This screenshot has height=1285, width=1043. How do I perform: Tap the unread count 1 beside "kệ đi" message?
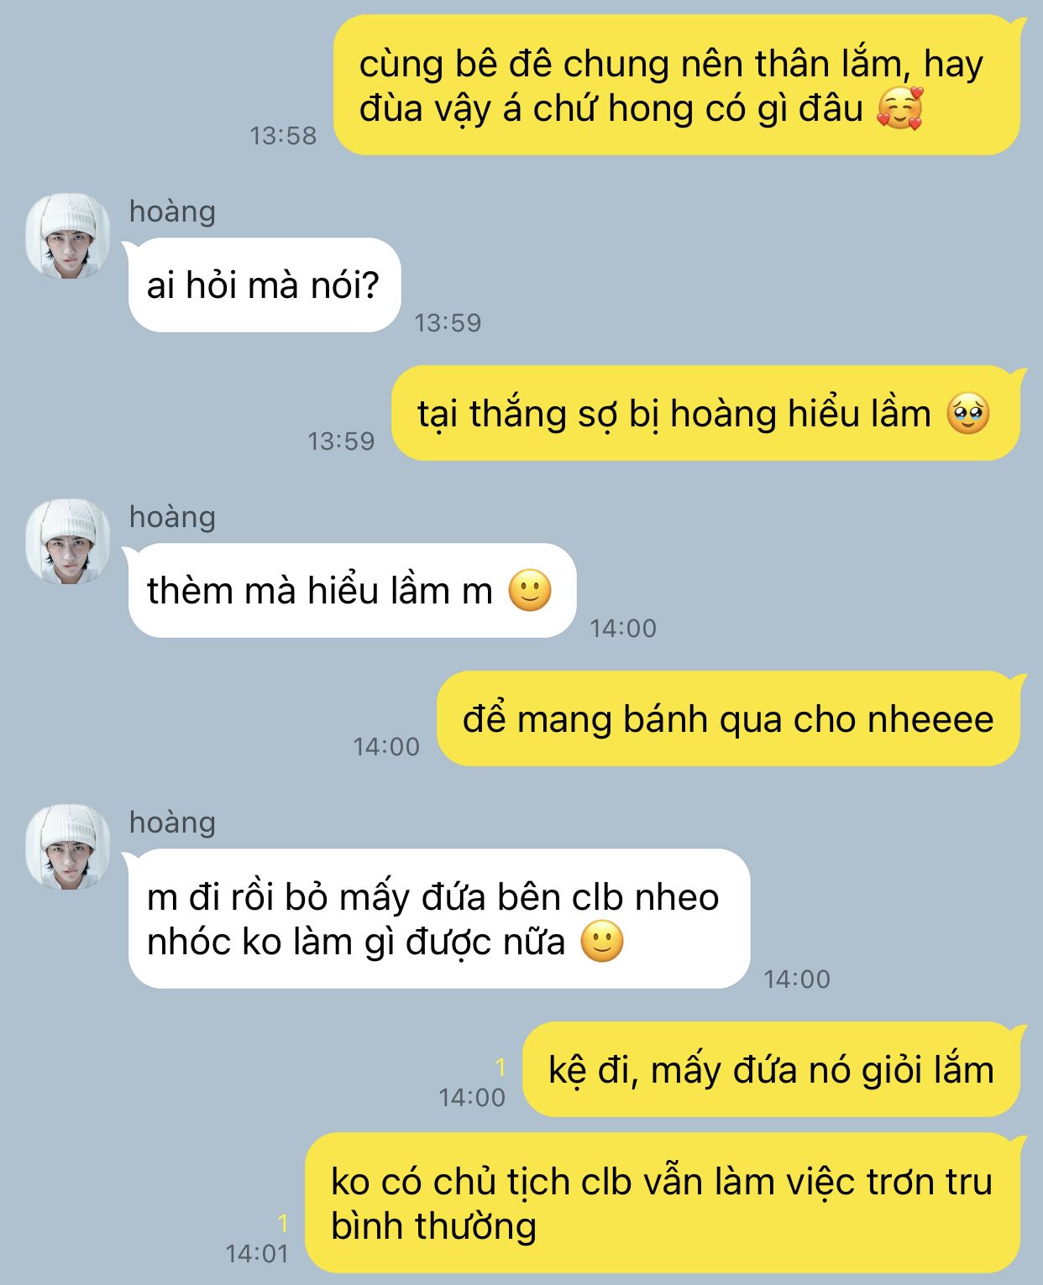point(501,1068)
